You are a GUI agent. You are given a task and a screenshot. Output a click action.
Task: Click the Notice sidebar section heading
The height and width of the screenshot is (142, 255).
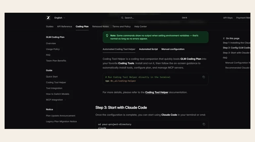49,109
